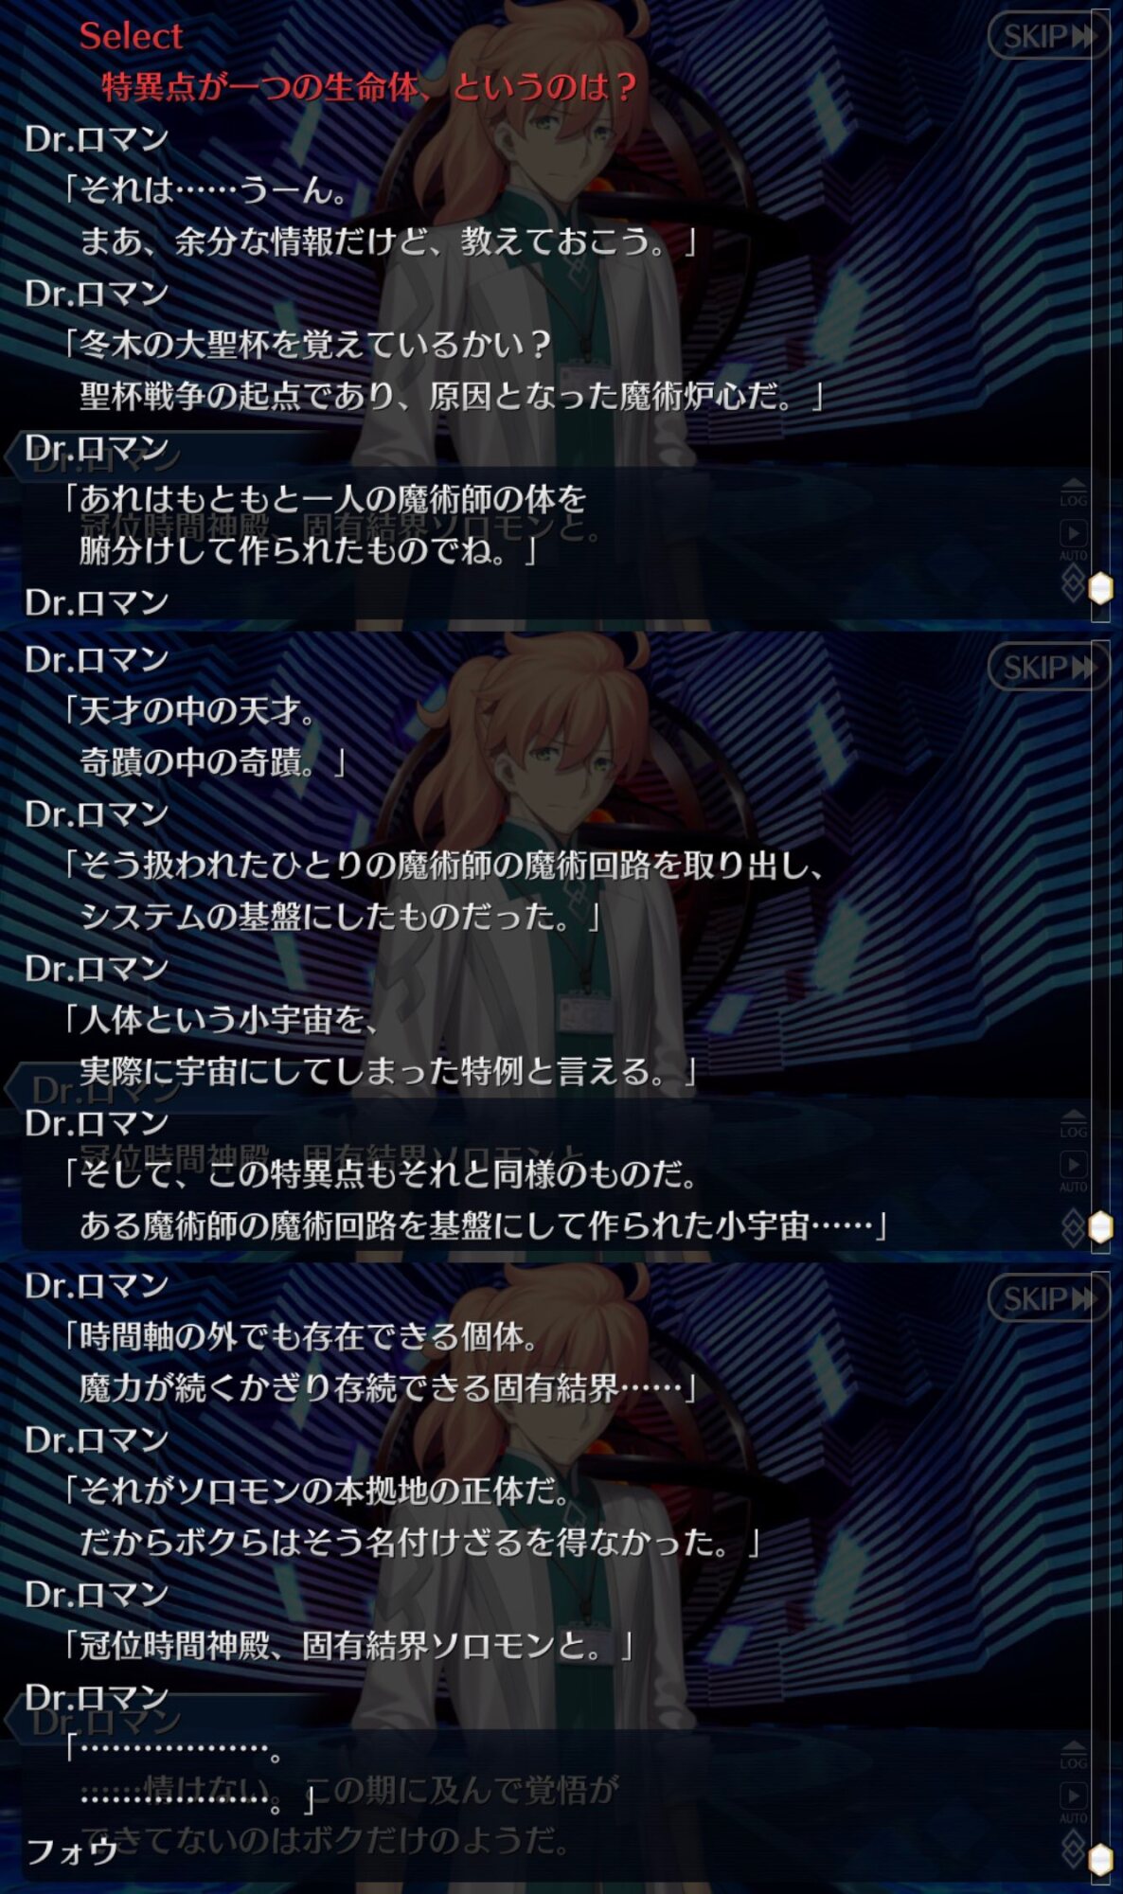Select red choice text 特異点が一つの生命体、というのは?
The height and width of the screenshot is (1894, 1123).
pyautogui.click(x=369, y=87)
